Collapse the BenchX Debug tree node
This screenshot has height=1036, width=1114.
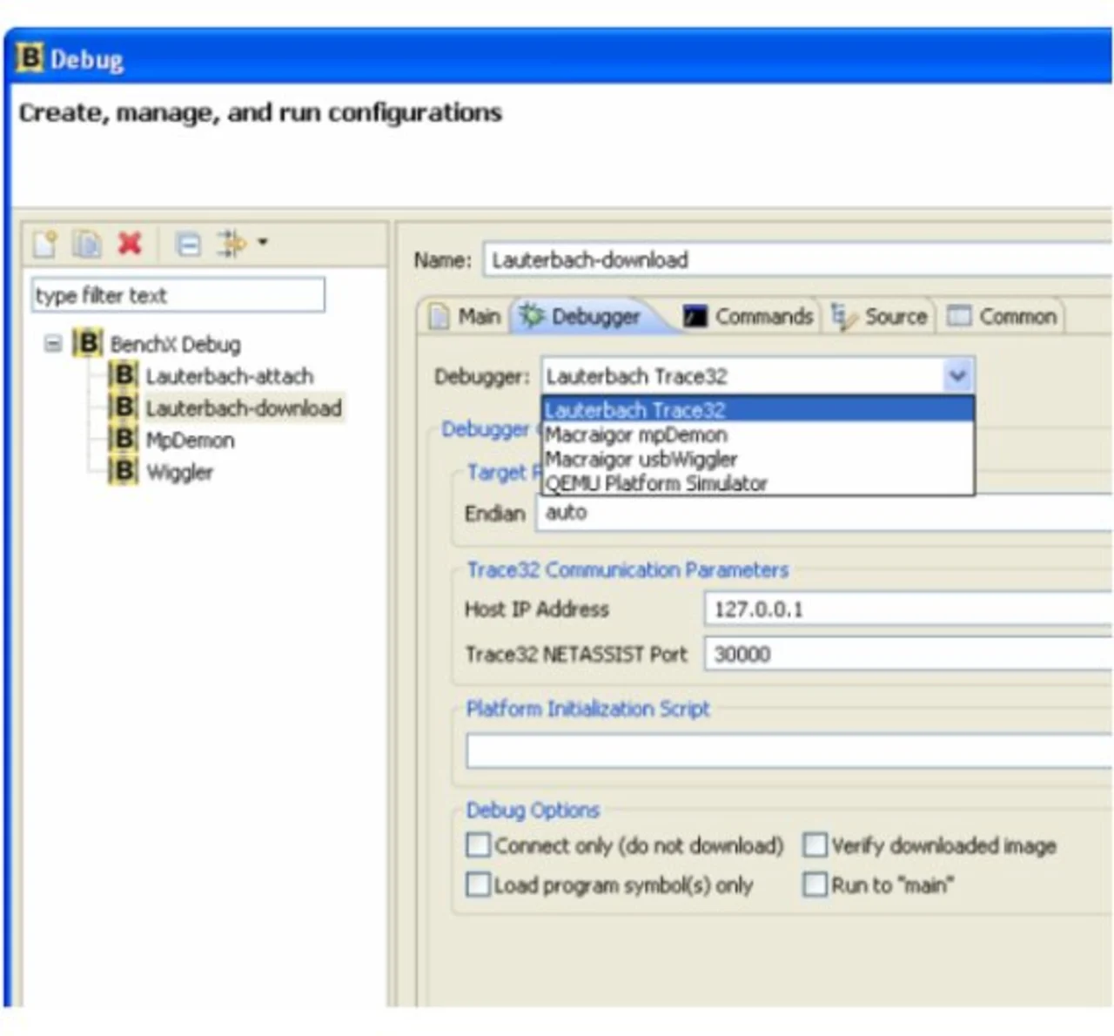click(x=53, y=344)
